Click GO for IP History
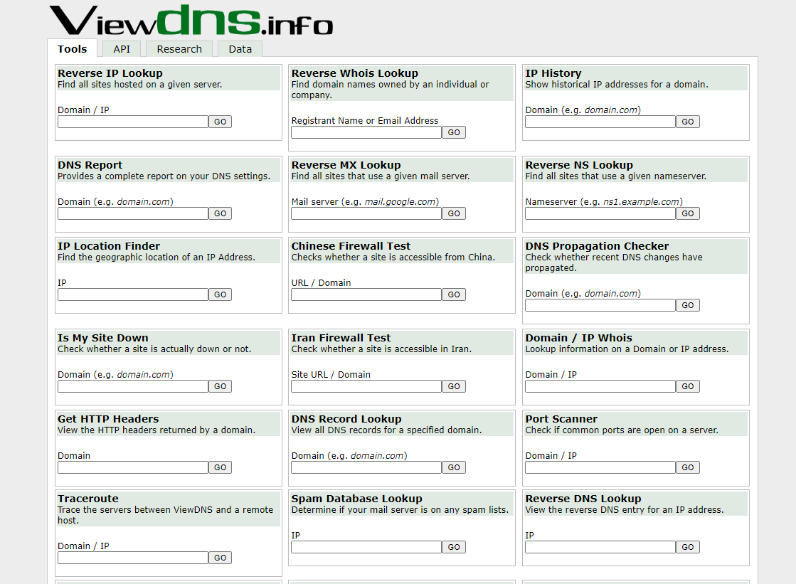The image size is (796, 584). 688,122
